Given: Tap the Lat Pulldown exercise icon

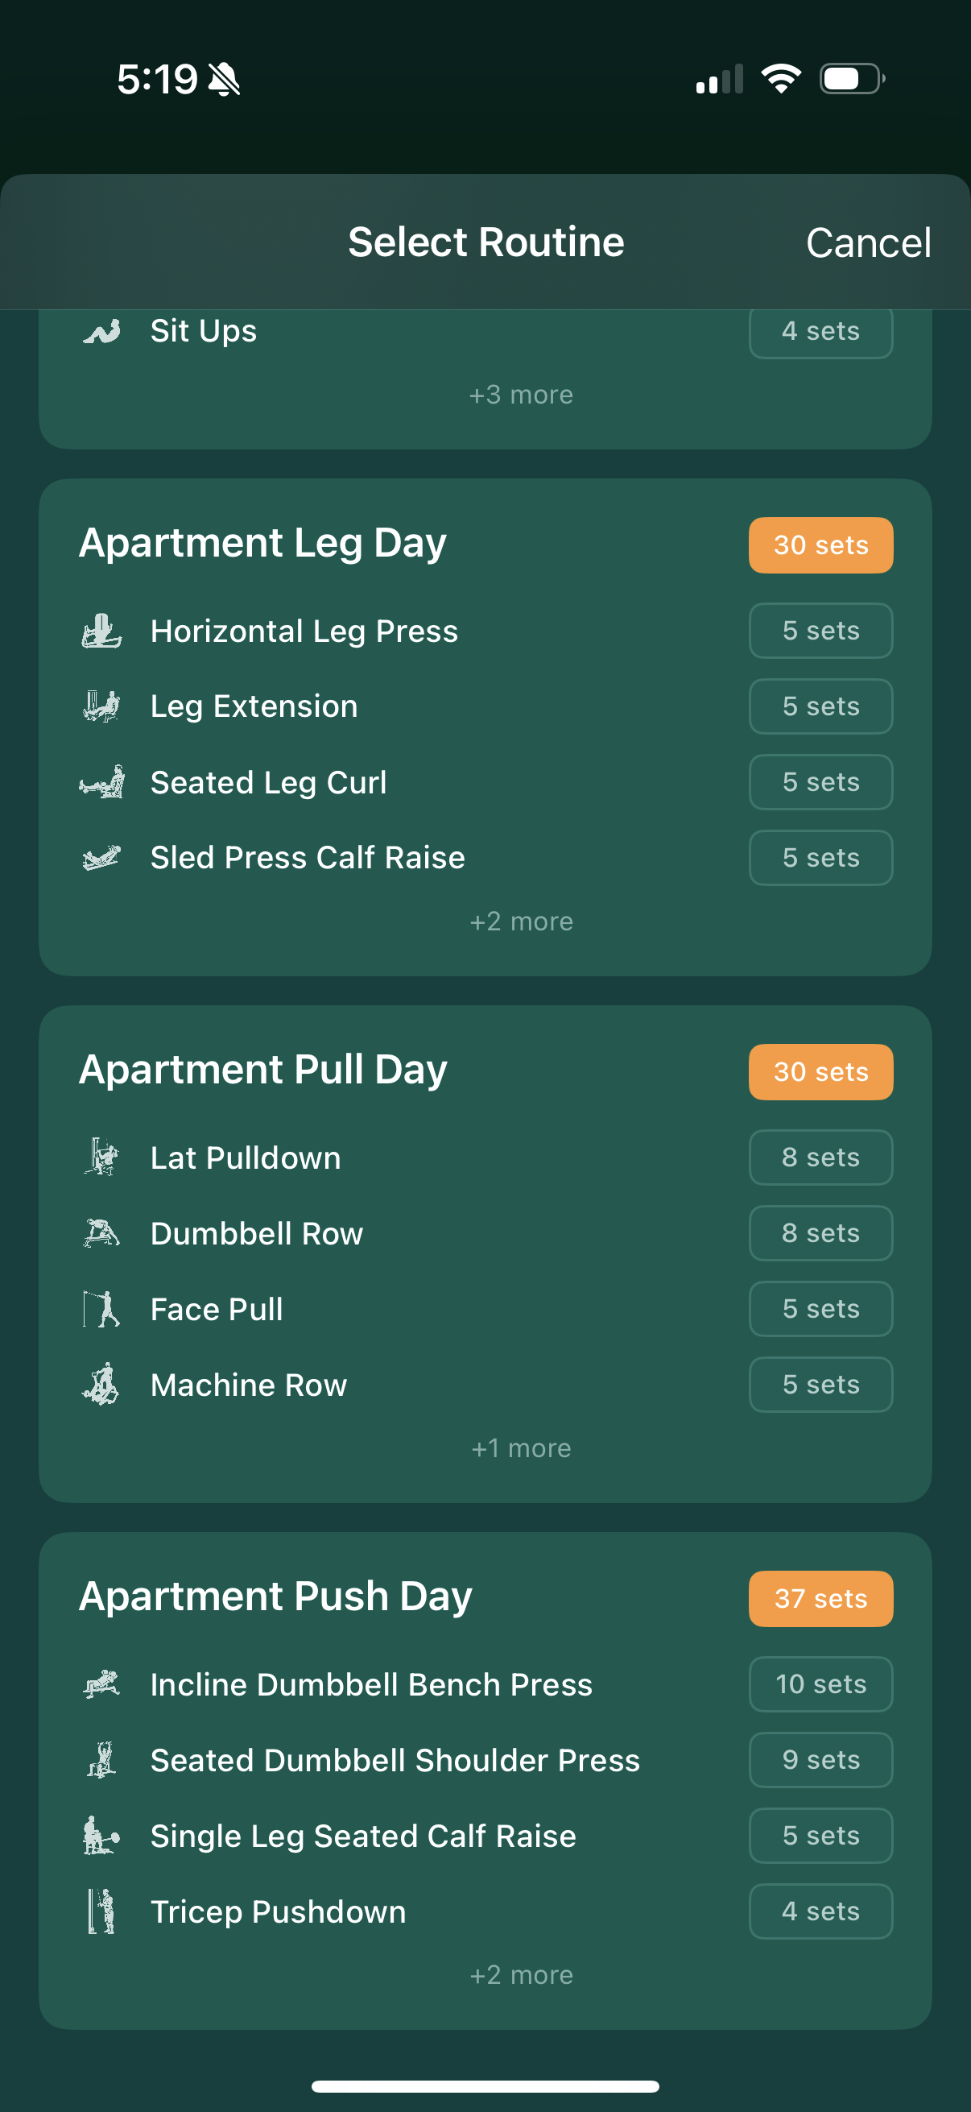Looking at the screenshot, I should point(101,1157).
